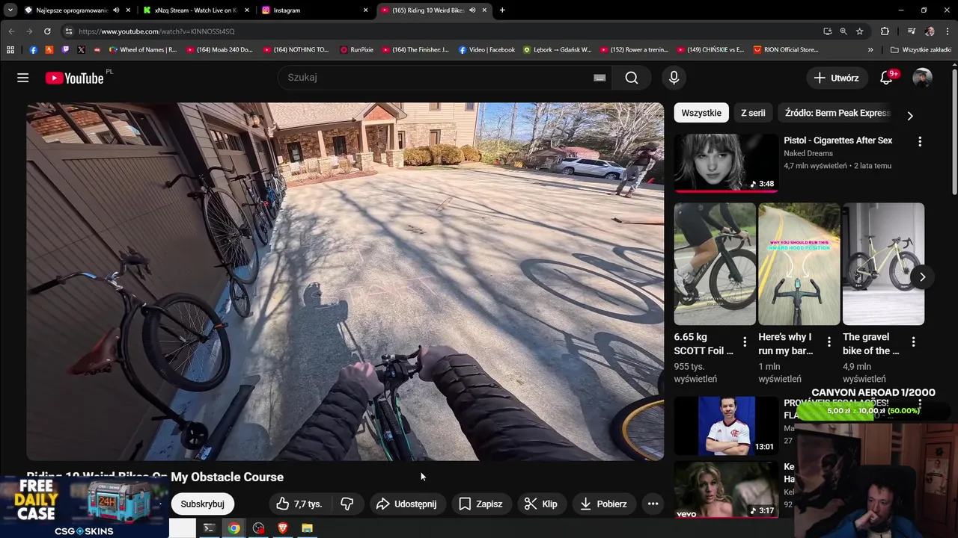Like the video with 7,7 tys.
This screenshot has height=538, width=958.
click(299, 504)
